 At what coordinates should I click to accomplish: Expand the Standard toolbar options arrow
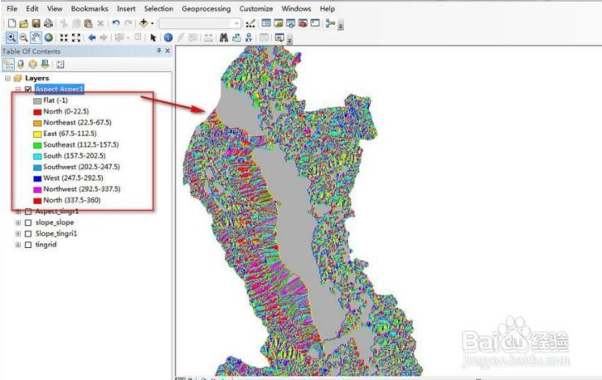(x=341, y=26)
